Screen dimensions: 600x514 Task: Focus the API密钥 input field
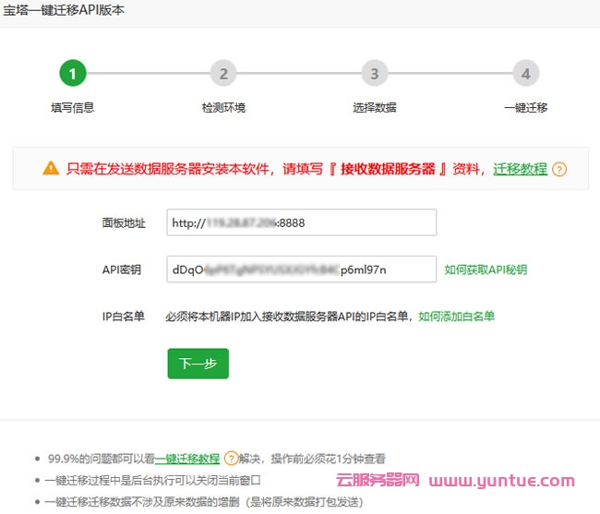pos(301,269)
